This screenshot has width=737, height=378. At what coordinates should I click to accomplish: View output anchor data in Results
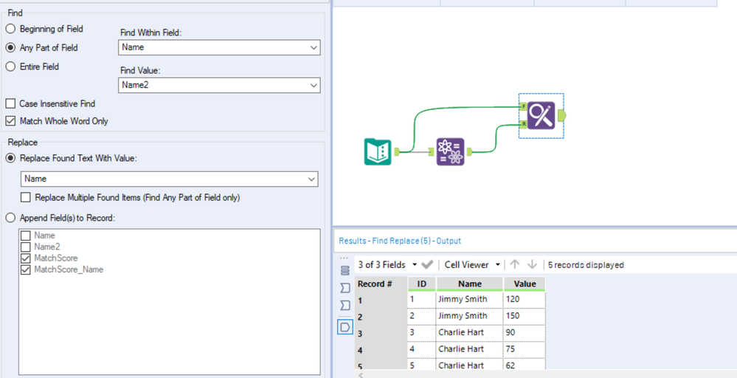345,326
